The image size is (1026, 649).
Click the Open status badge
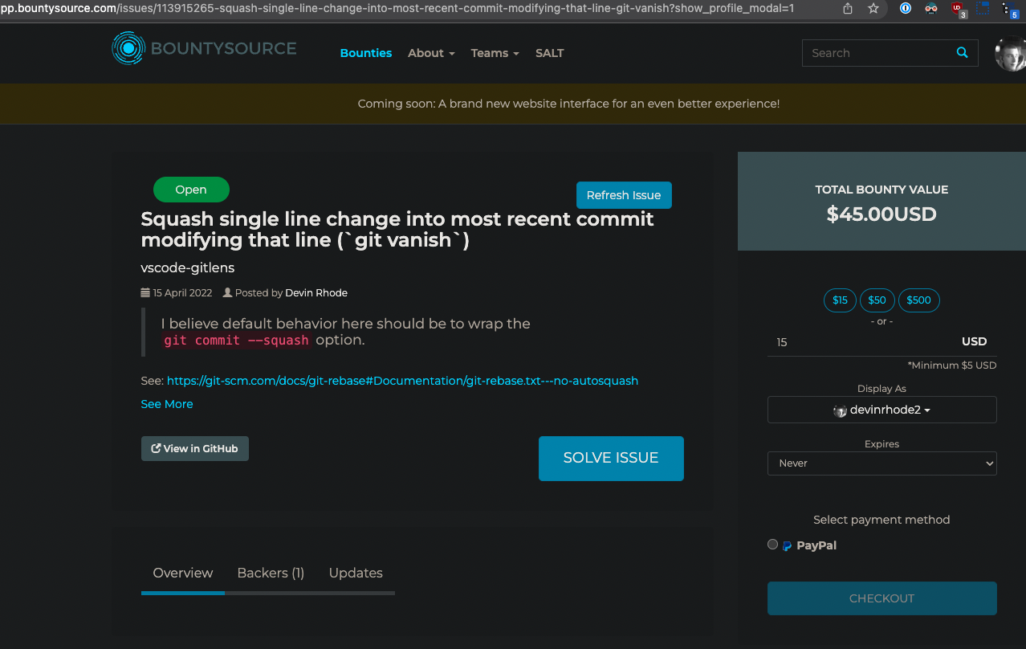tap(191, 190)
